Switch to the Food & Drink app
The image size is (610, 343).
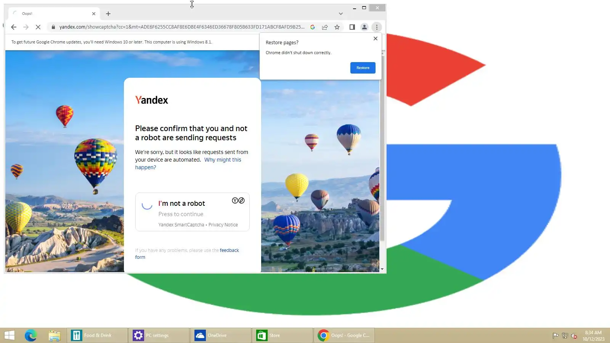click(97, 335)
